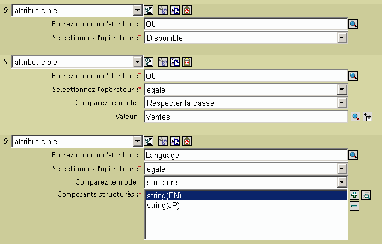The image size is (382, 244).
Task: Remove the selected structured component (minus icon)
Action: coord(354,206)
